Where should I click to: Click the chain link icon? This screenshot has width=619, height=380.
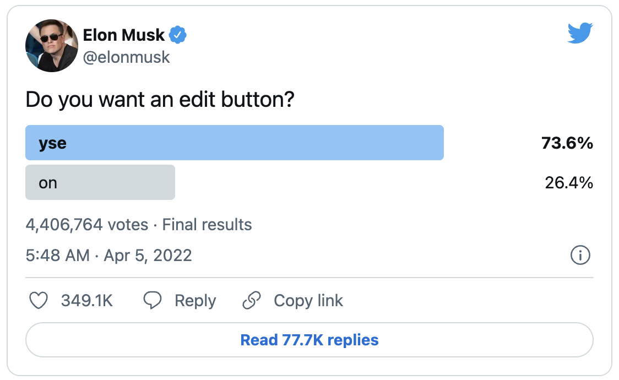(252, 301)
